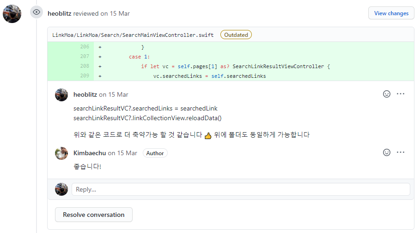Click the Outdated label badge
Screen dimensions: 420x233
click(236, 35)
